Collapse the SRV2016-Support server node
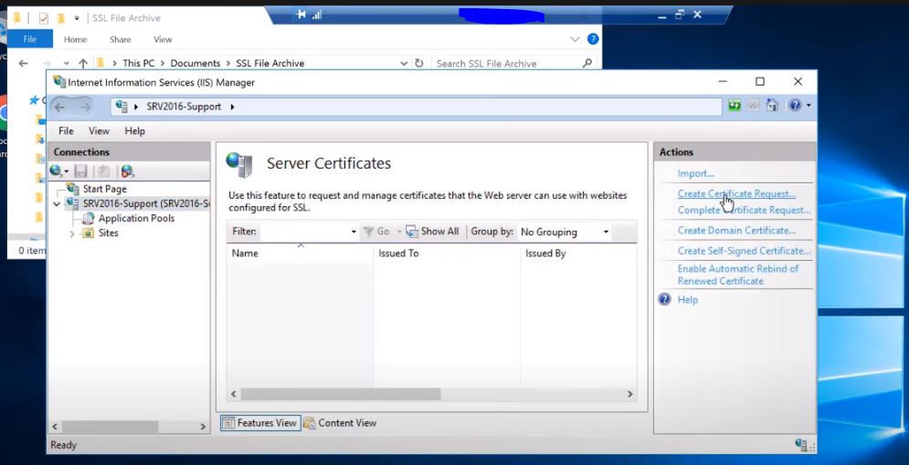Screen dimensions: 909x465 [x=57, y=203]
